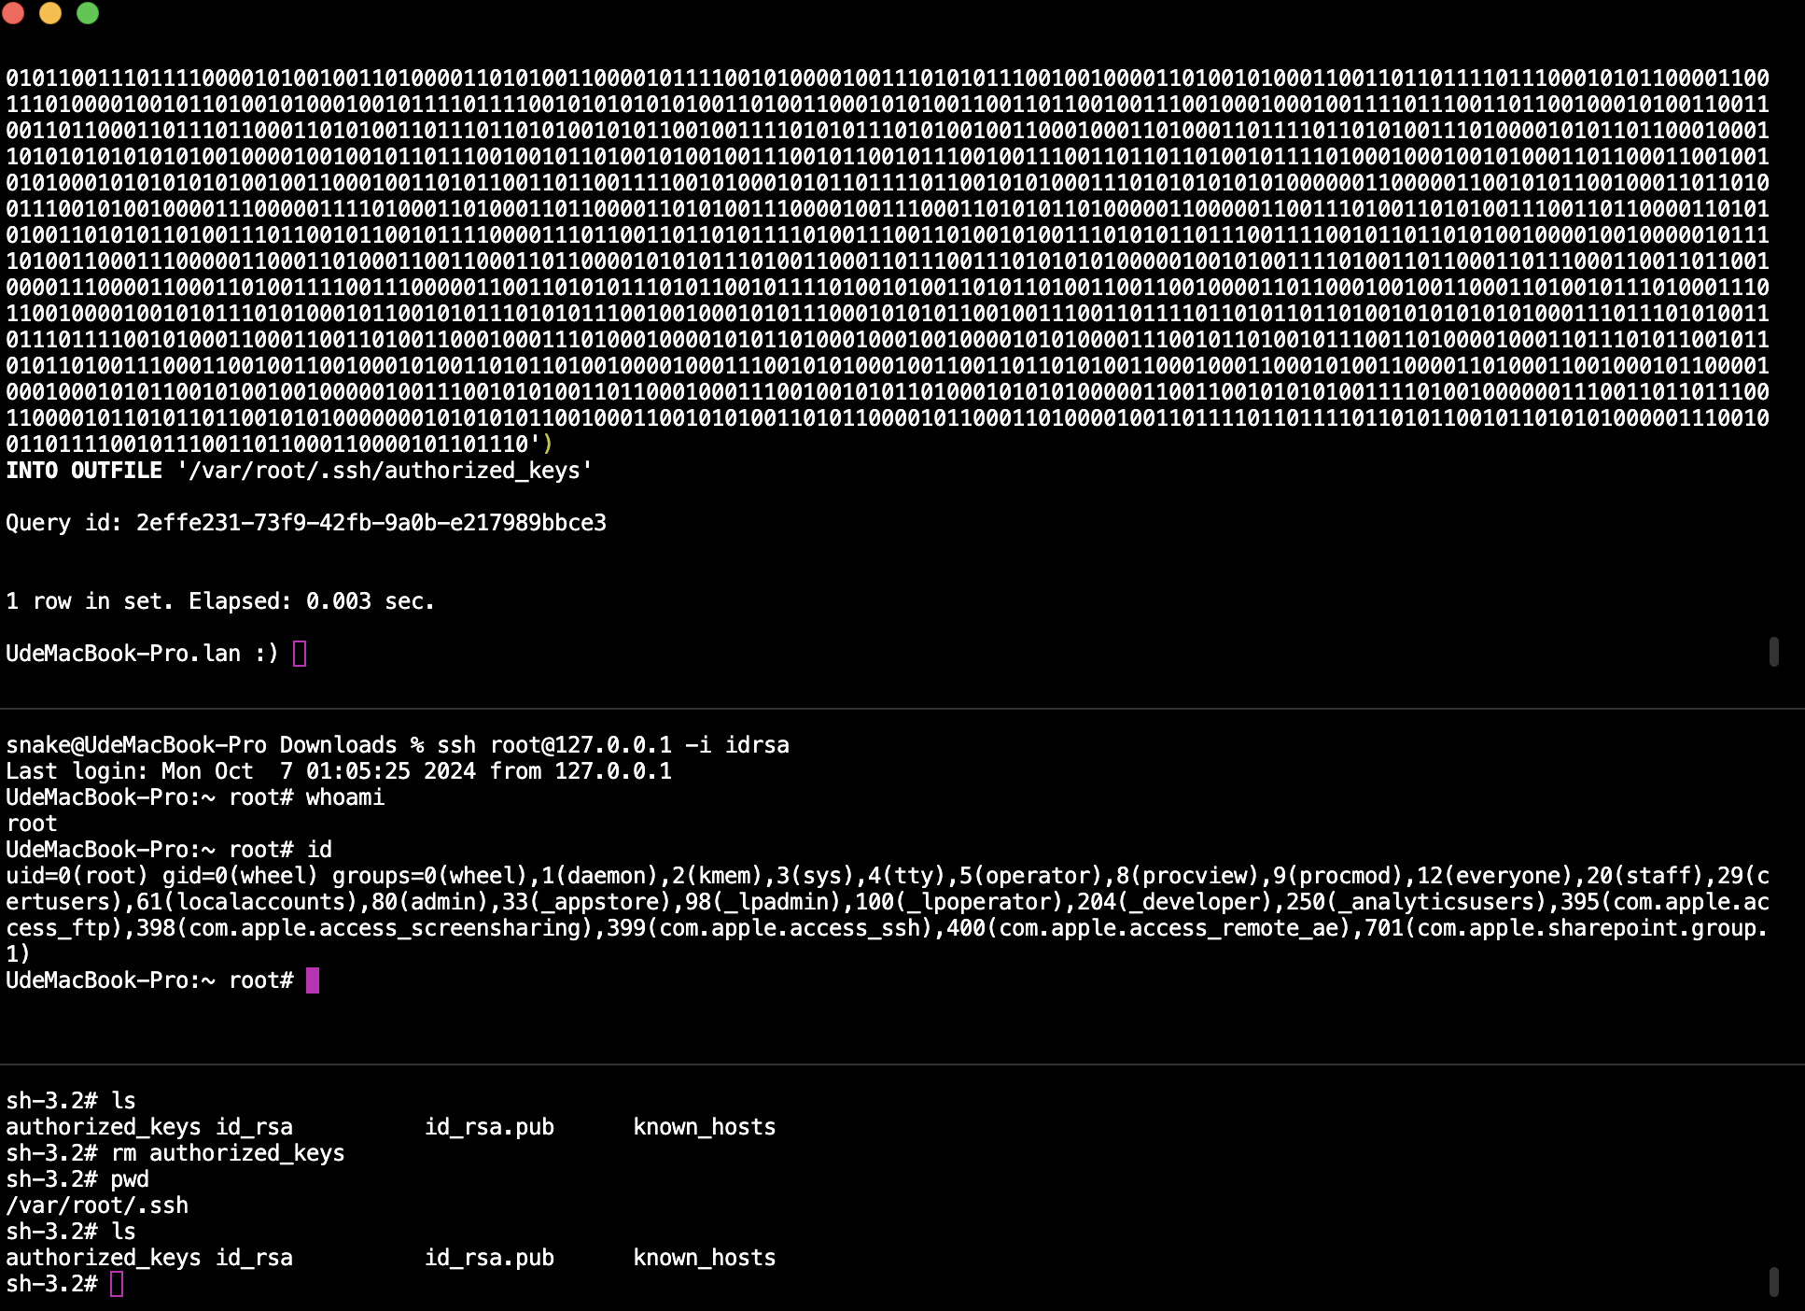Click the rm authorized_keys command

(227, 1152)
